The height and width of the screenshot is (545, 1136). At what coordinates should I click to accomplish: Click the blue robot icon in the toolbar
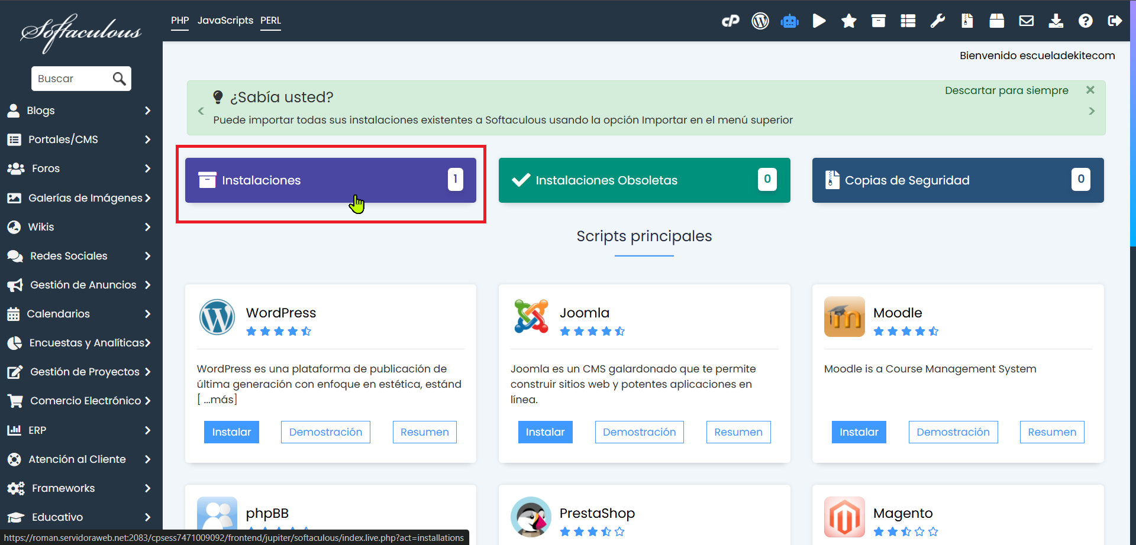point(790,21)
